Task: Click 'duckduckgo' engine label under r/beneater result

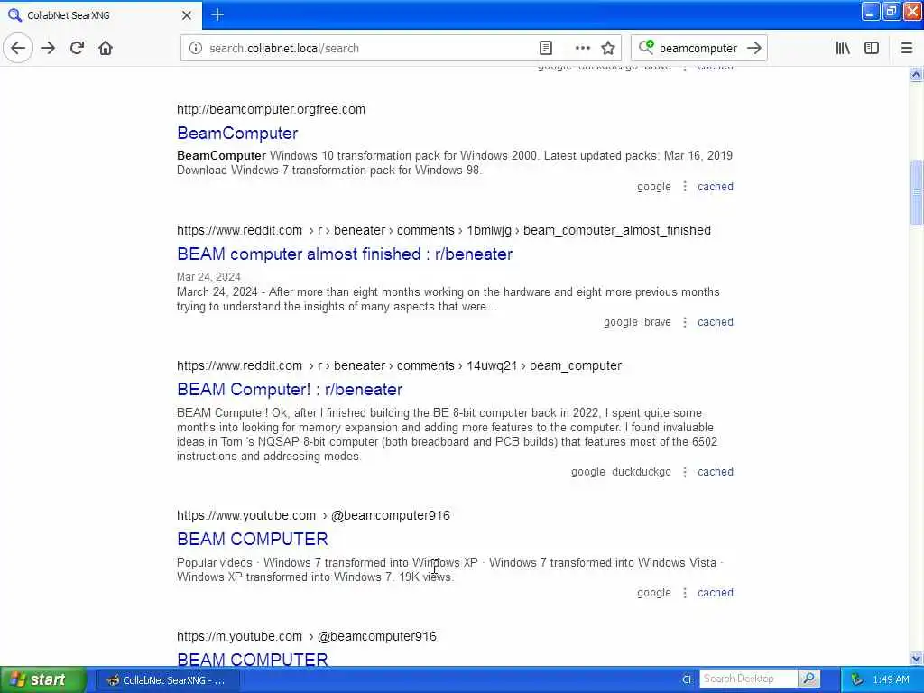Action: 642,472
